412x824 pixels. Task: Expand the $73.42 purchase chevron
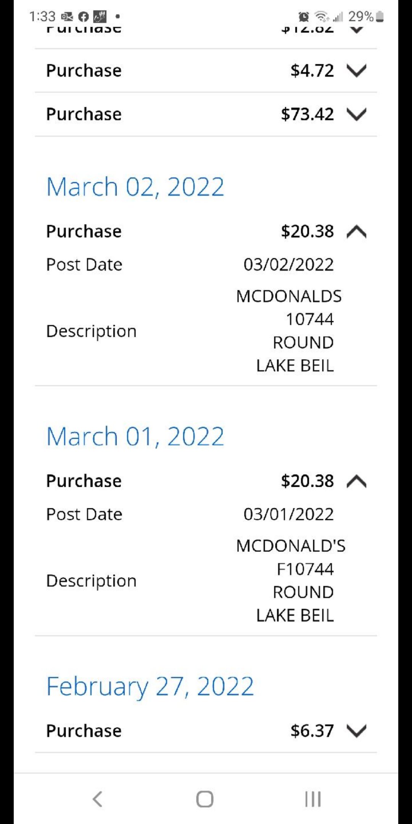[356, 114]
